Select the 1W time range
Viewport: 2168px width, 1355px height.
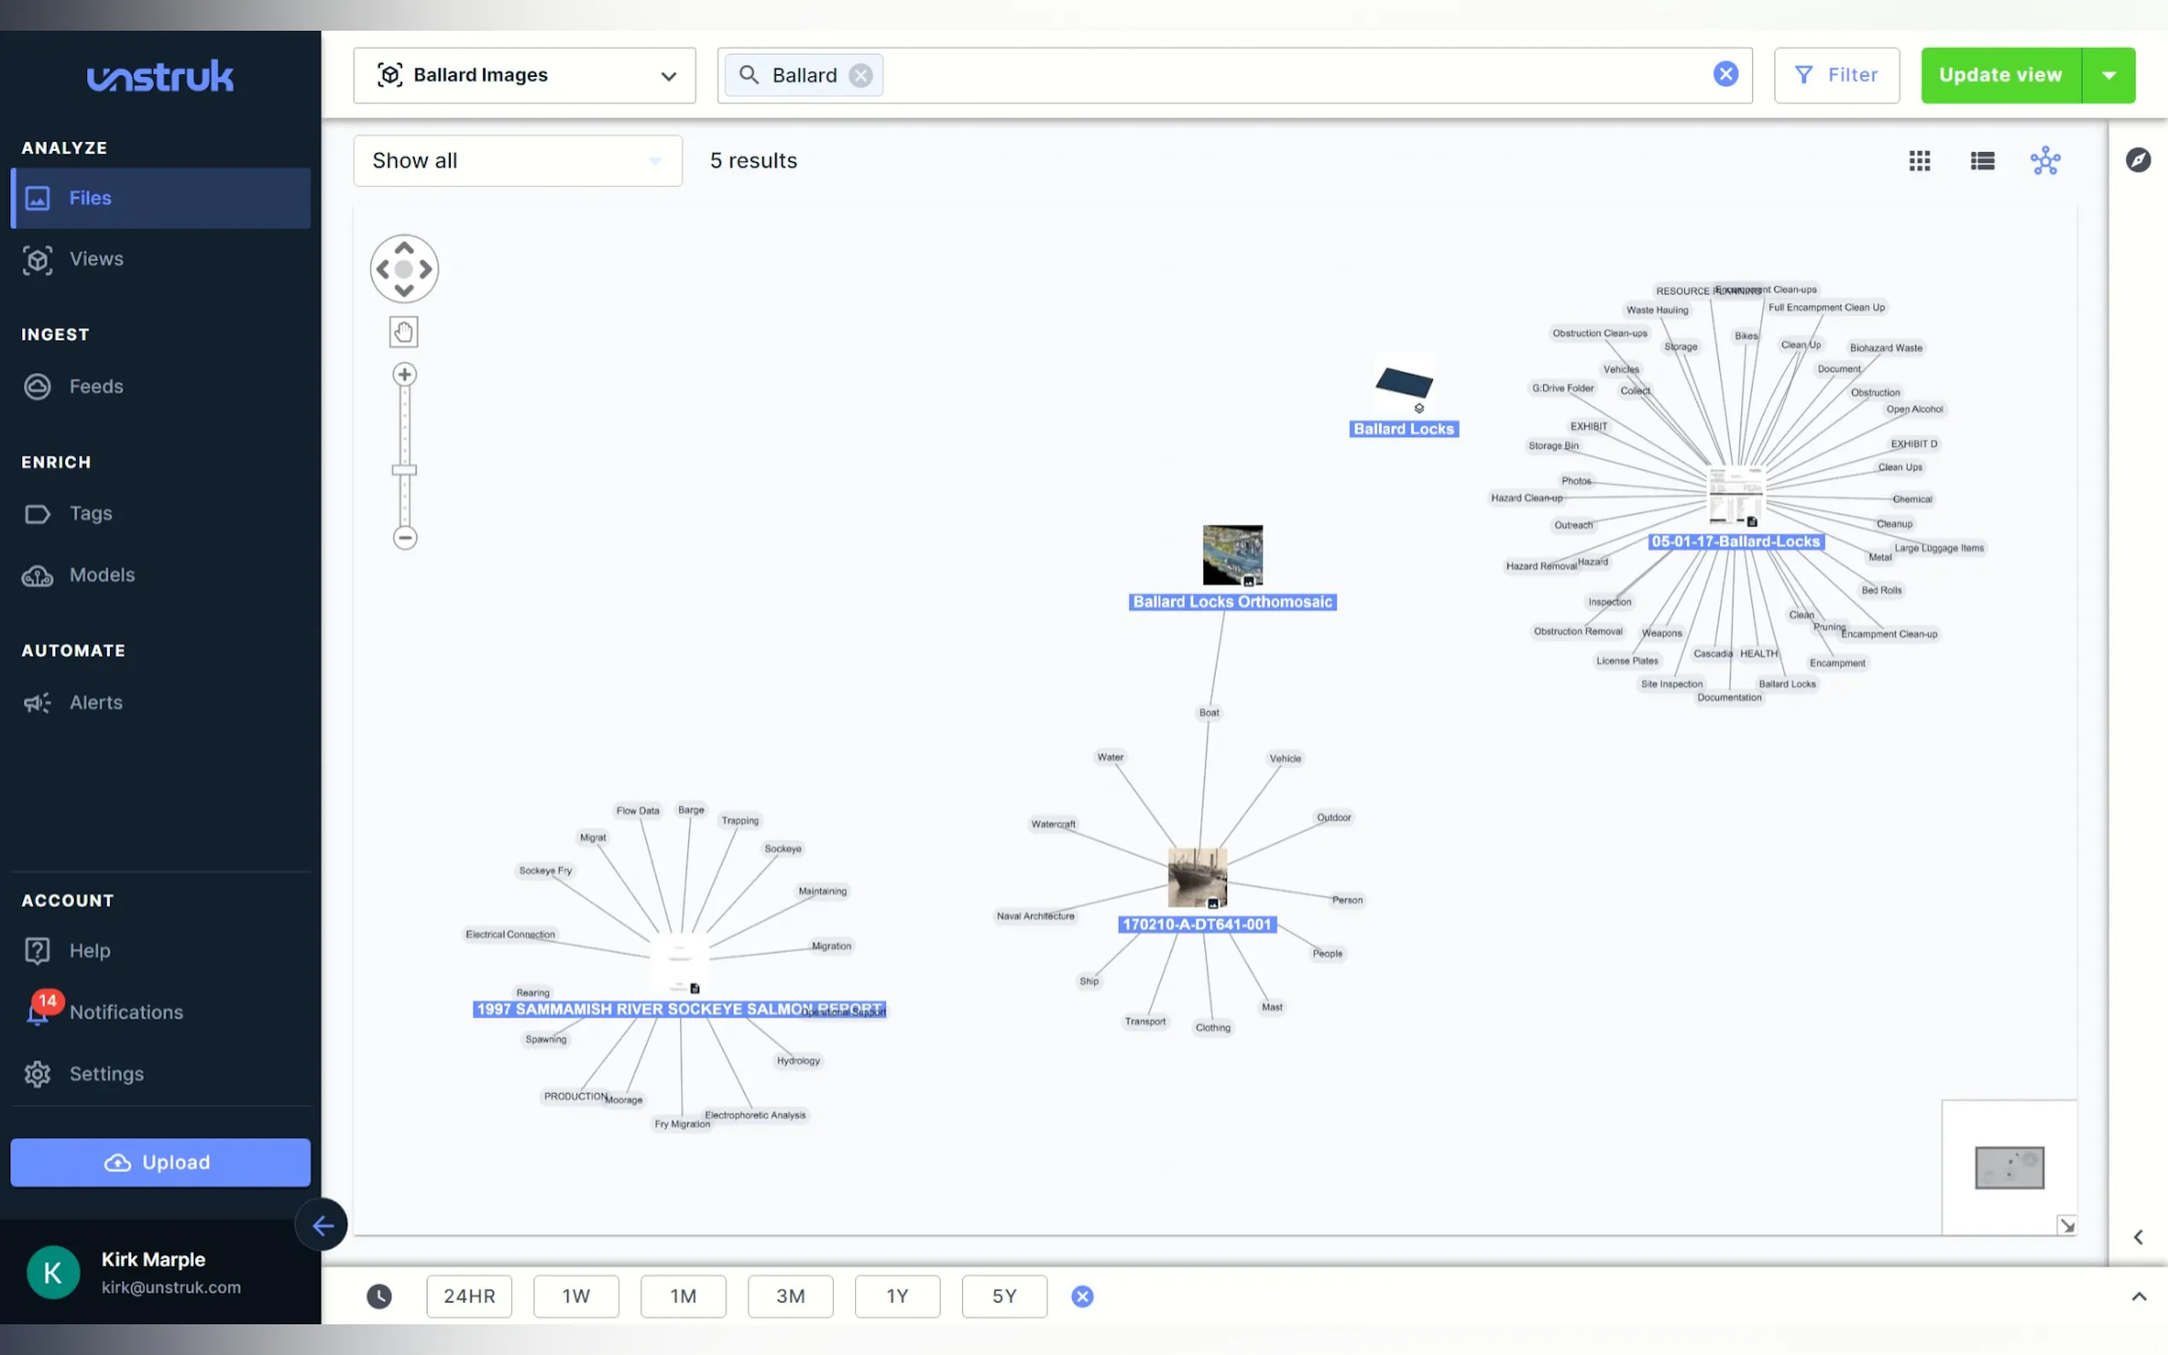(575, 1296)
